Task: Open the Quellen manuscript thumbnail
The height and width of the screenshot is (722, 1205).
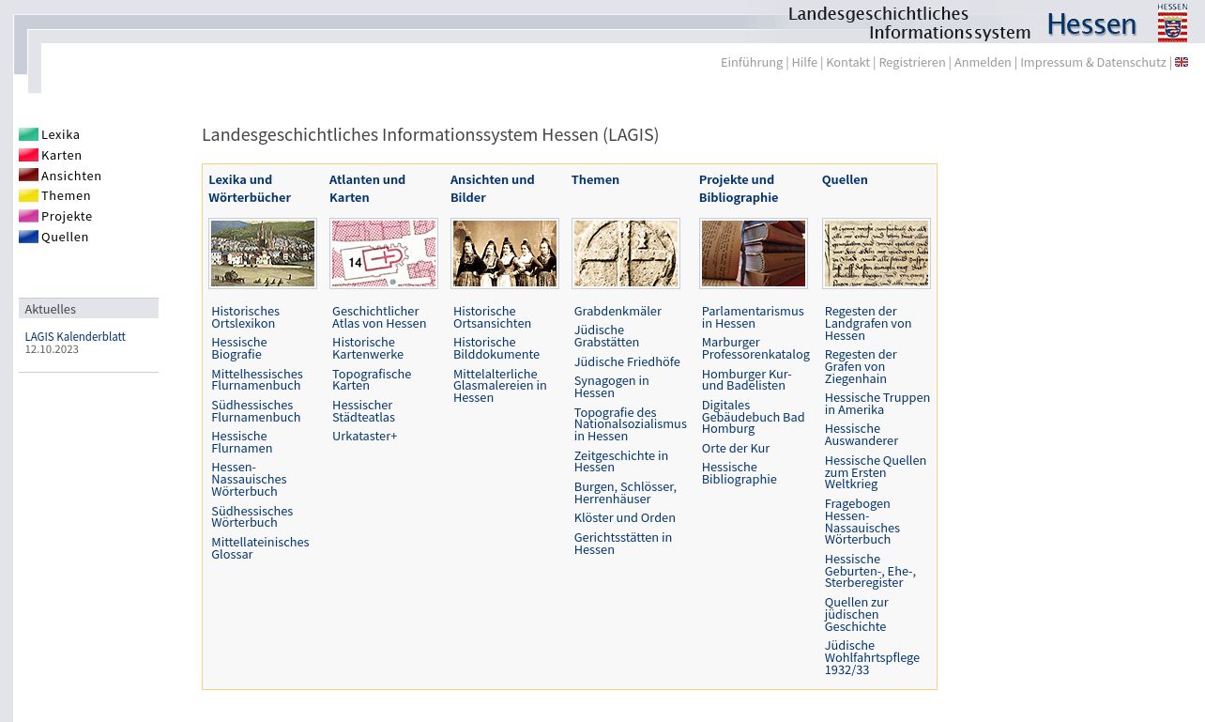Action: [877, 253]
